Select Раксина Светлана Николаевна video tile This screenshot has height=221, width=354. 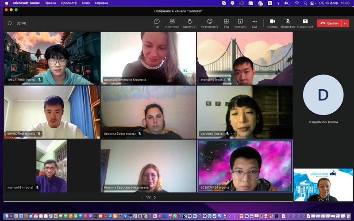tap(148, 166)
